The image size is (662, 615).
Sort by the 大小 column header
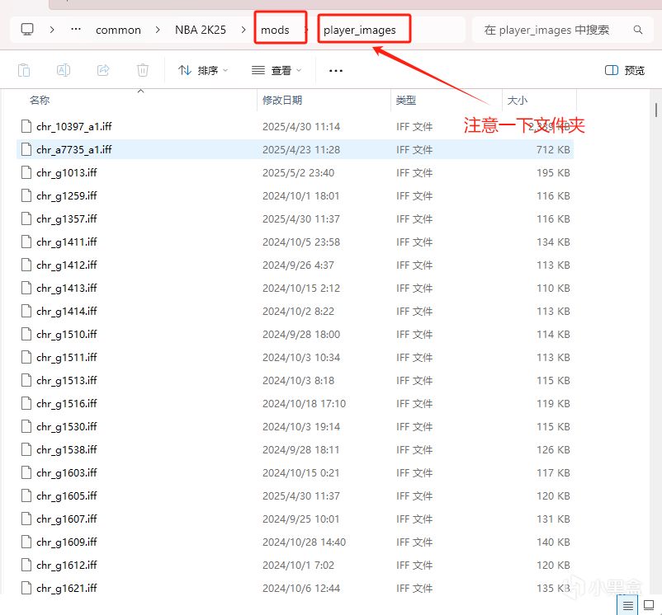518,101
